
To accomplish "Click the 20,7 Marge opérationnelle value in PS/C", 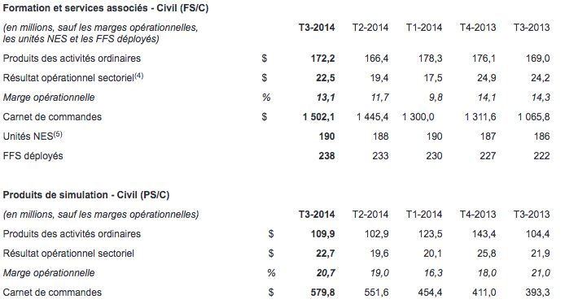I will pos(326,273).
